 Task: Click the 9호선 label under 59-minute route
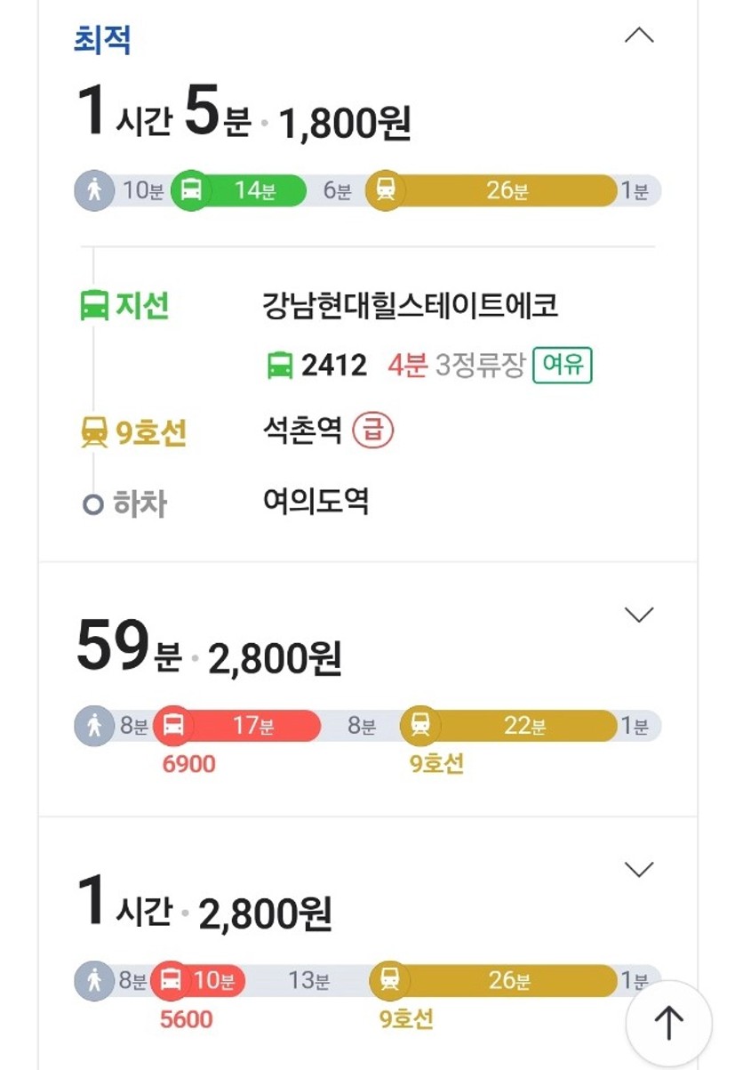click(x=436, y=764)
